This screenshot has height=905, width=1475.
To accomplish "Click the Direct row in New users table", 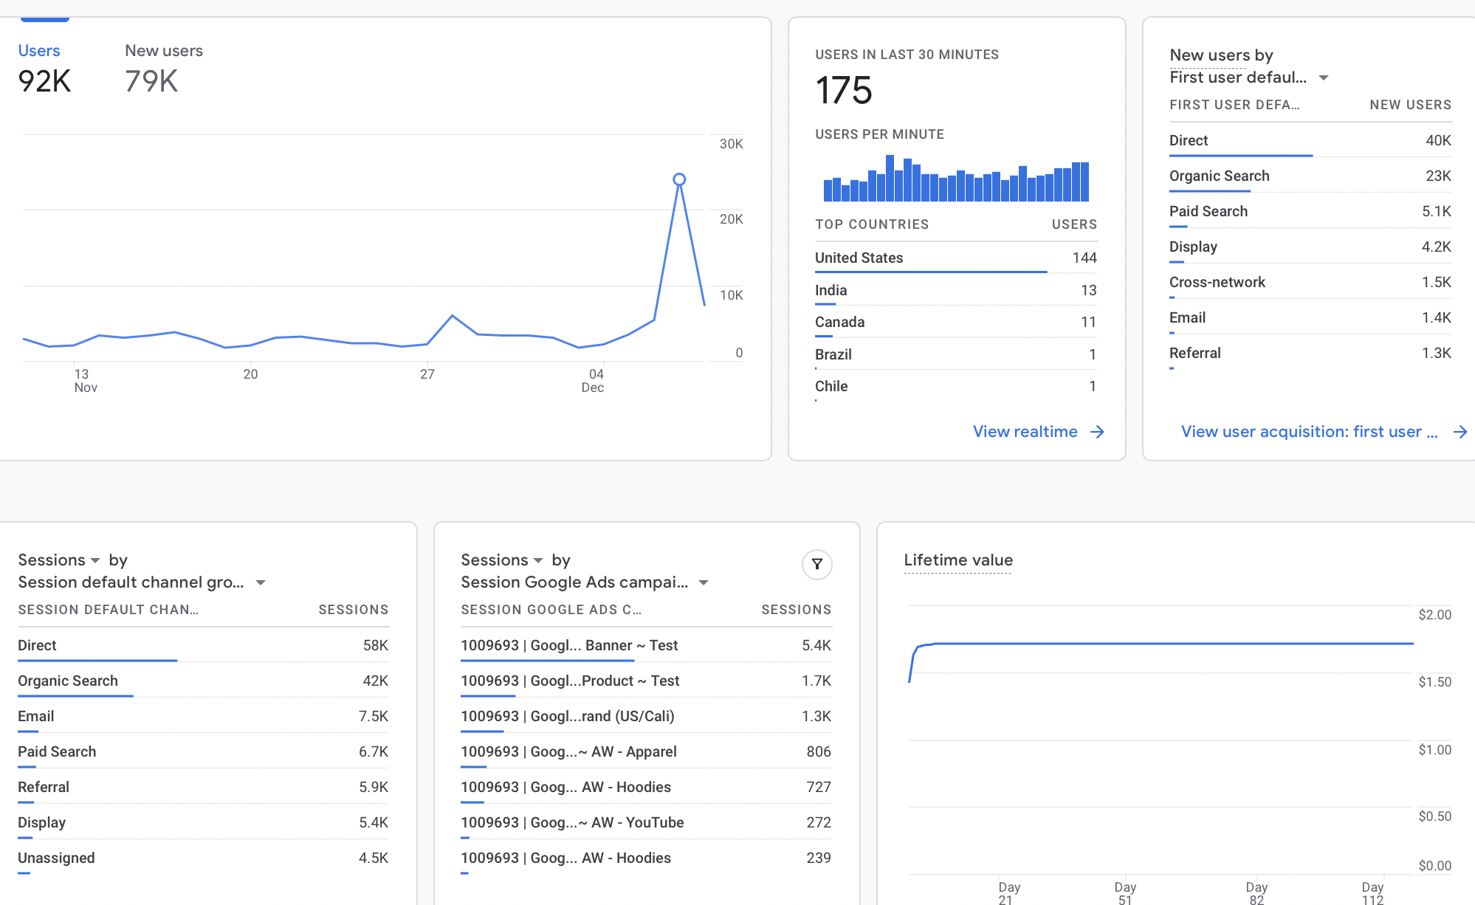I will click(1310, 140).
